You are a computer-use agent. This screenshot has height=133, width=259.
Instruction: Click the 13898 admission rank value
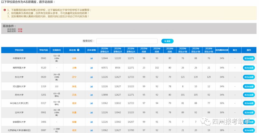[x=105, y=95]
